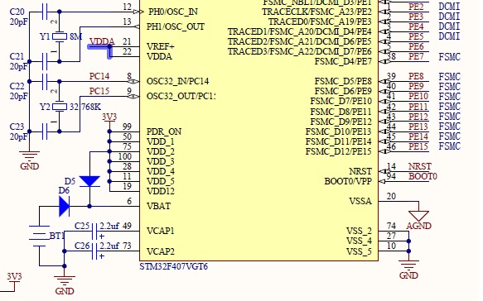Image resolution: width=483 pixels, height=301 pixels.
Task: Select the STM32F407VGT6 part designator text
Action: (x=174, y=266)
